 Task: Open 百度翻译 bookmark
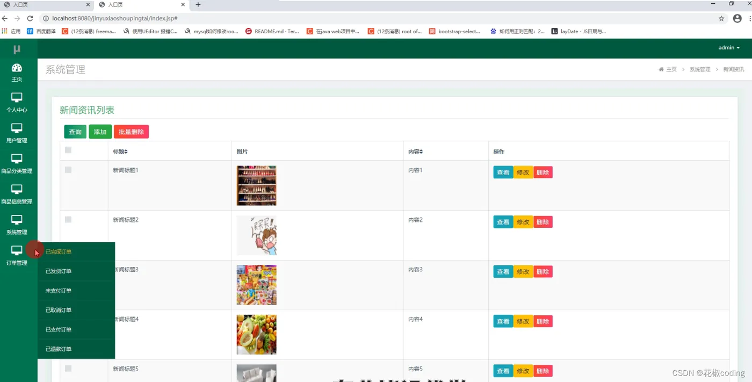tap(41, 31)
